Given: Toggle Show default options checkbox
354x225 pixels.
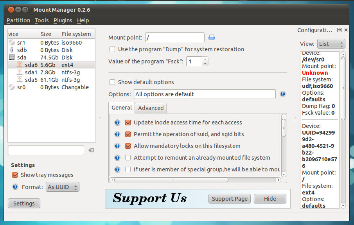Looking at the screenshot, I should 112,82.
